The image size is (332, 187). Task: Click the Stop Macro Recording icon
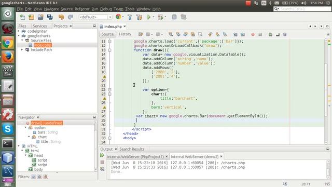260,35
